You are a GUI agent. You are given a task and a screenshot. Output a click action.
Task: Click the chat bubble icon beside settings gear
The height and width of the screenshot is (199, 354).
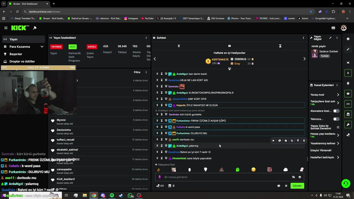[278, 186]
